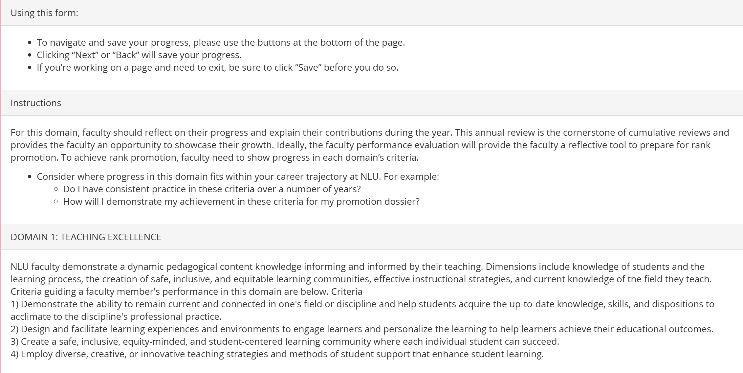Click criterion 3 about a safe, inclusive community
This screenshot has height=373, width=743.
click(x=285, y=341)
